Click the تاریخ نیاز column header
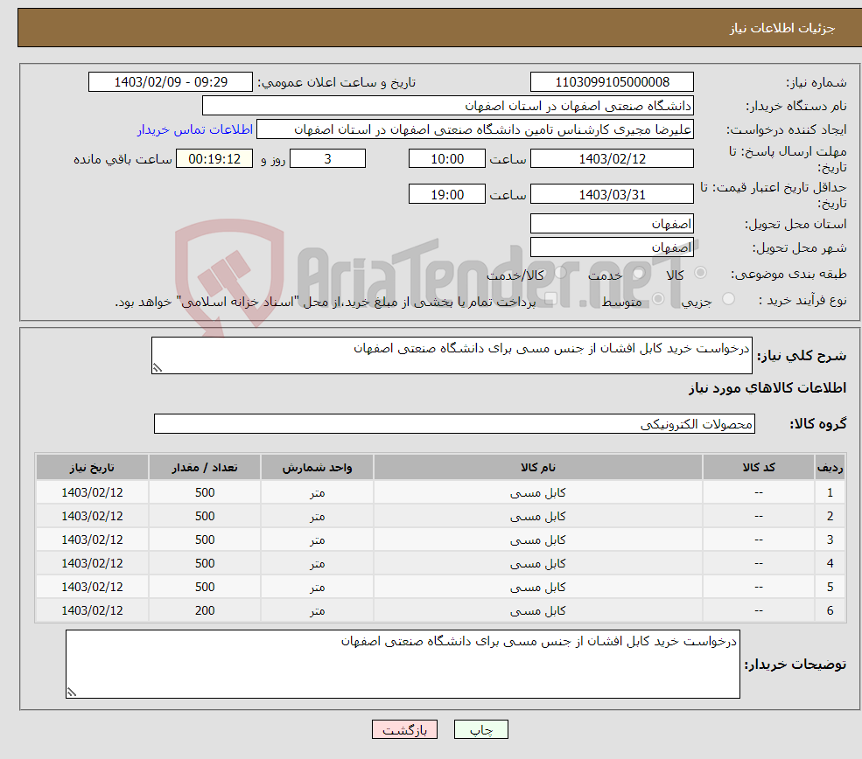The image size is (862, 759). [x=92, y=467]
